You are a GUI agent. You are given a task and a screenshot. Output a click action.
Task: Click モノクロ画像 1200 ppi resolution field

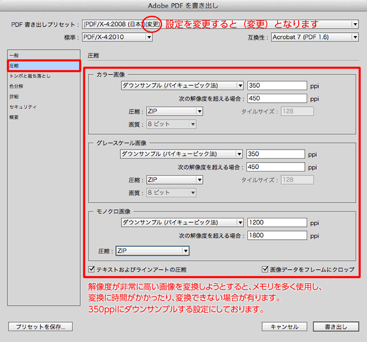tap(277, 222)
